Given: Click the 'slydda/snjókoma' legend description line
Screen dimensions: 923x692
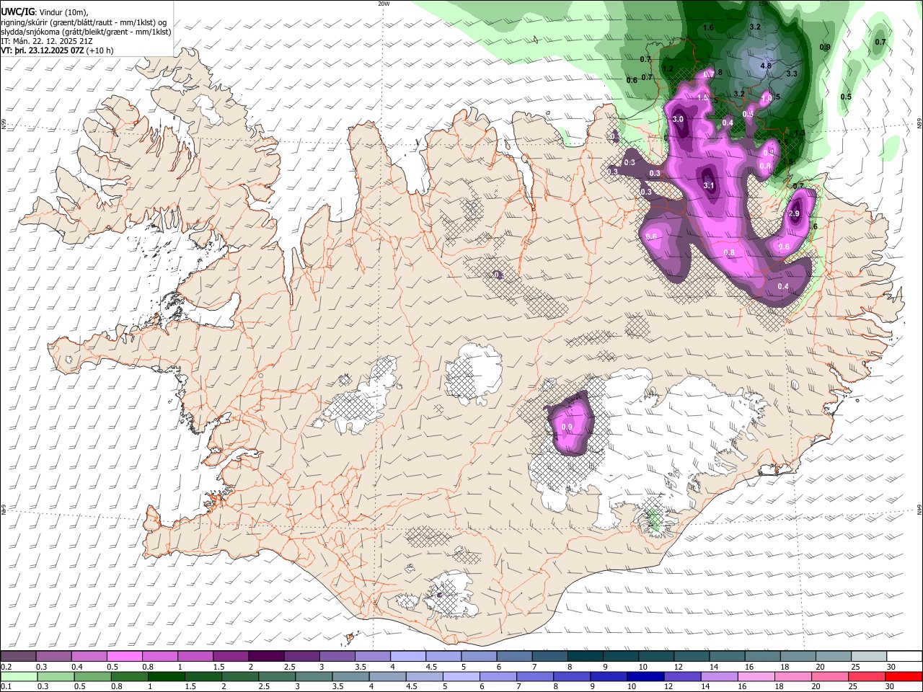Looking at the screenshot, I should click(x=86, y=32).
